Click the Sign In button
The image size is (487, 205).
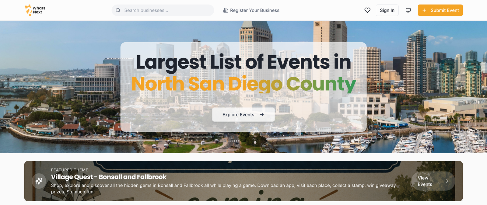387,10
